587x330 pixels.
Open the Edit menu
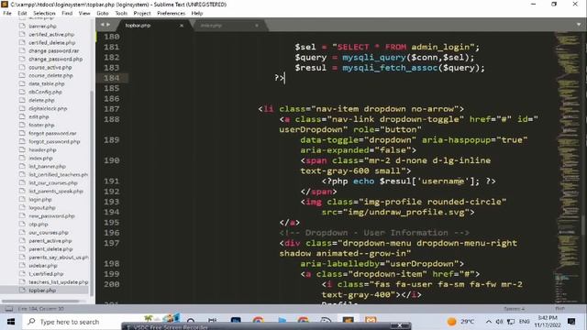(x=22, y=13)
